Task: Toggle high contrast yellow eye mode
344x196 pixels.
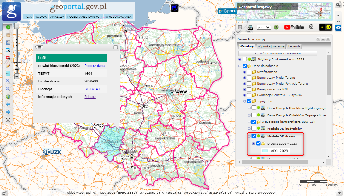Action: 325,27
